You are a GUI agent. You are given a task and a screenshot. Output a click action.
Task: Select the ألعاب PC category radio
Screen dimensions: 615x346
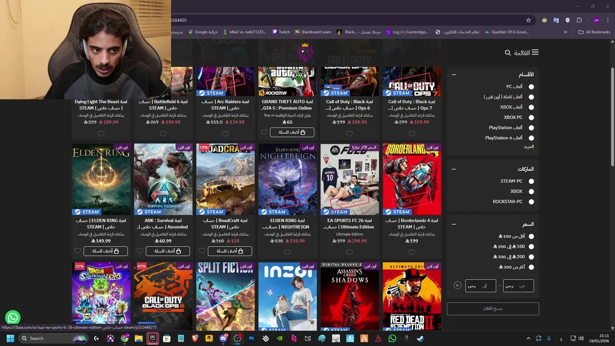(531, 87)
